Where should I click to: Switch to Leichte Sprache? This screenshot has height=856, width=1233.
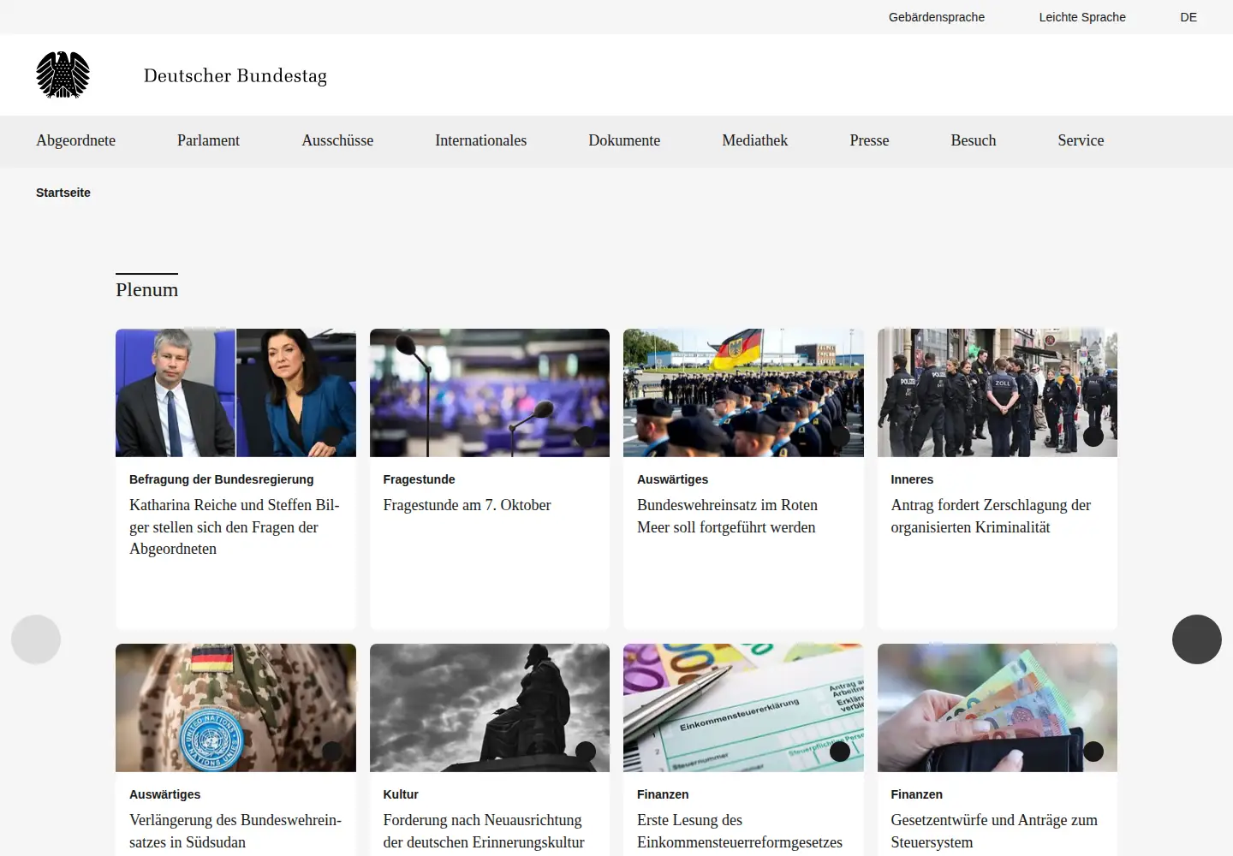pos(1082,17)
